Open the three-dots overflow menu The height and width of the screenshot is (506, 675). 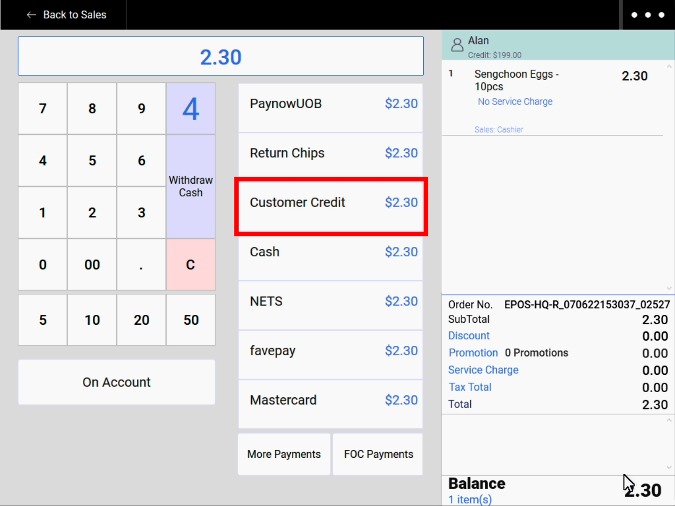pyautogui.click(x=647, y=15)
